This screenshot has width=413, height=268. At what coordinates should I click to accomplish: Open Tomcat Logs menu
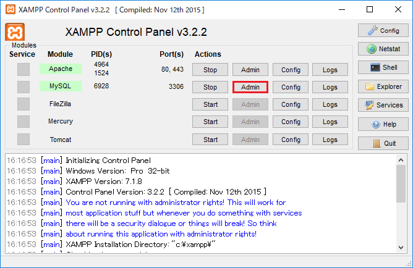[x=330, y=140]
